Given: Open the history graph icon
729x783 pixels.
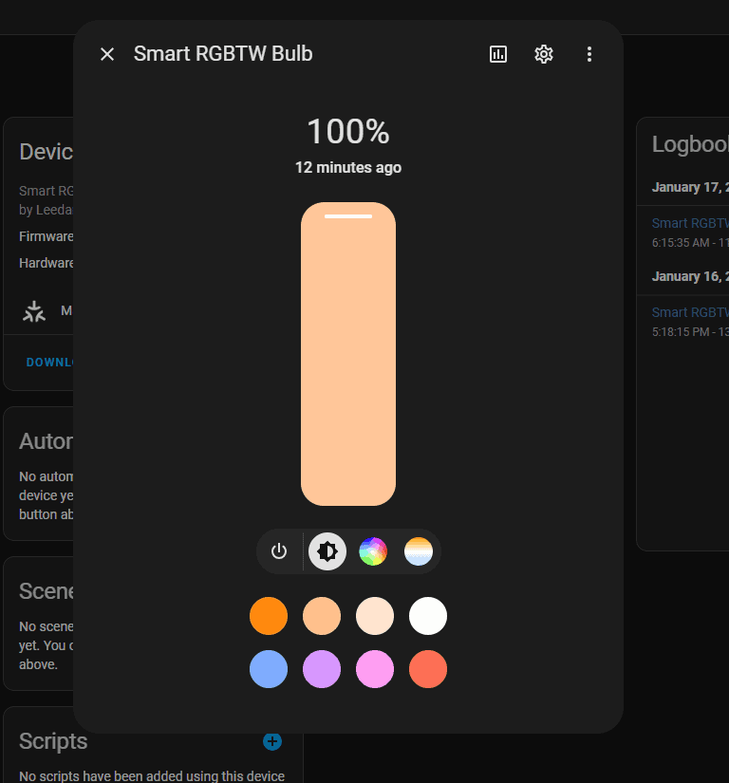Looking at the screenshot, I should [x=498, y=54].
